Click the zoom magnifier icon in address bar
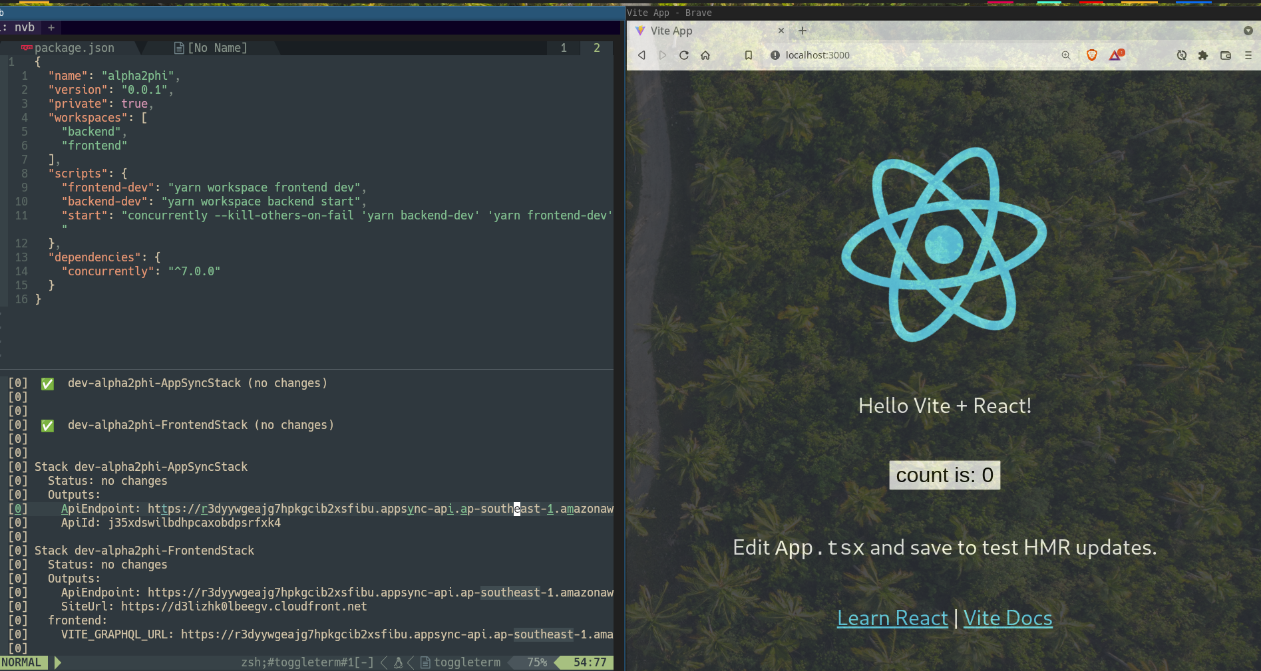 (x=1066, y=55)
